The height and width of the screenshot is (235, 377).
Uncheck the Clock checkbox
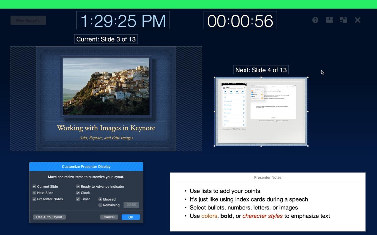tap(78, 193)
